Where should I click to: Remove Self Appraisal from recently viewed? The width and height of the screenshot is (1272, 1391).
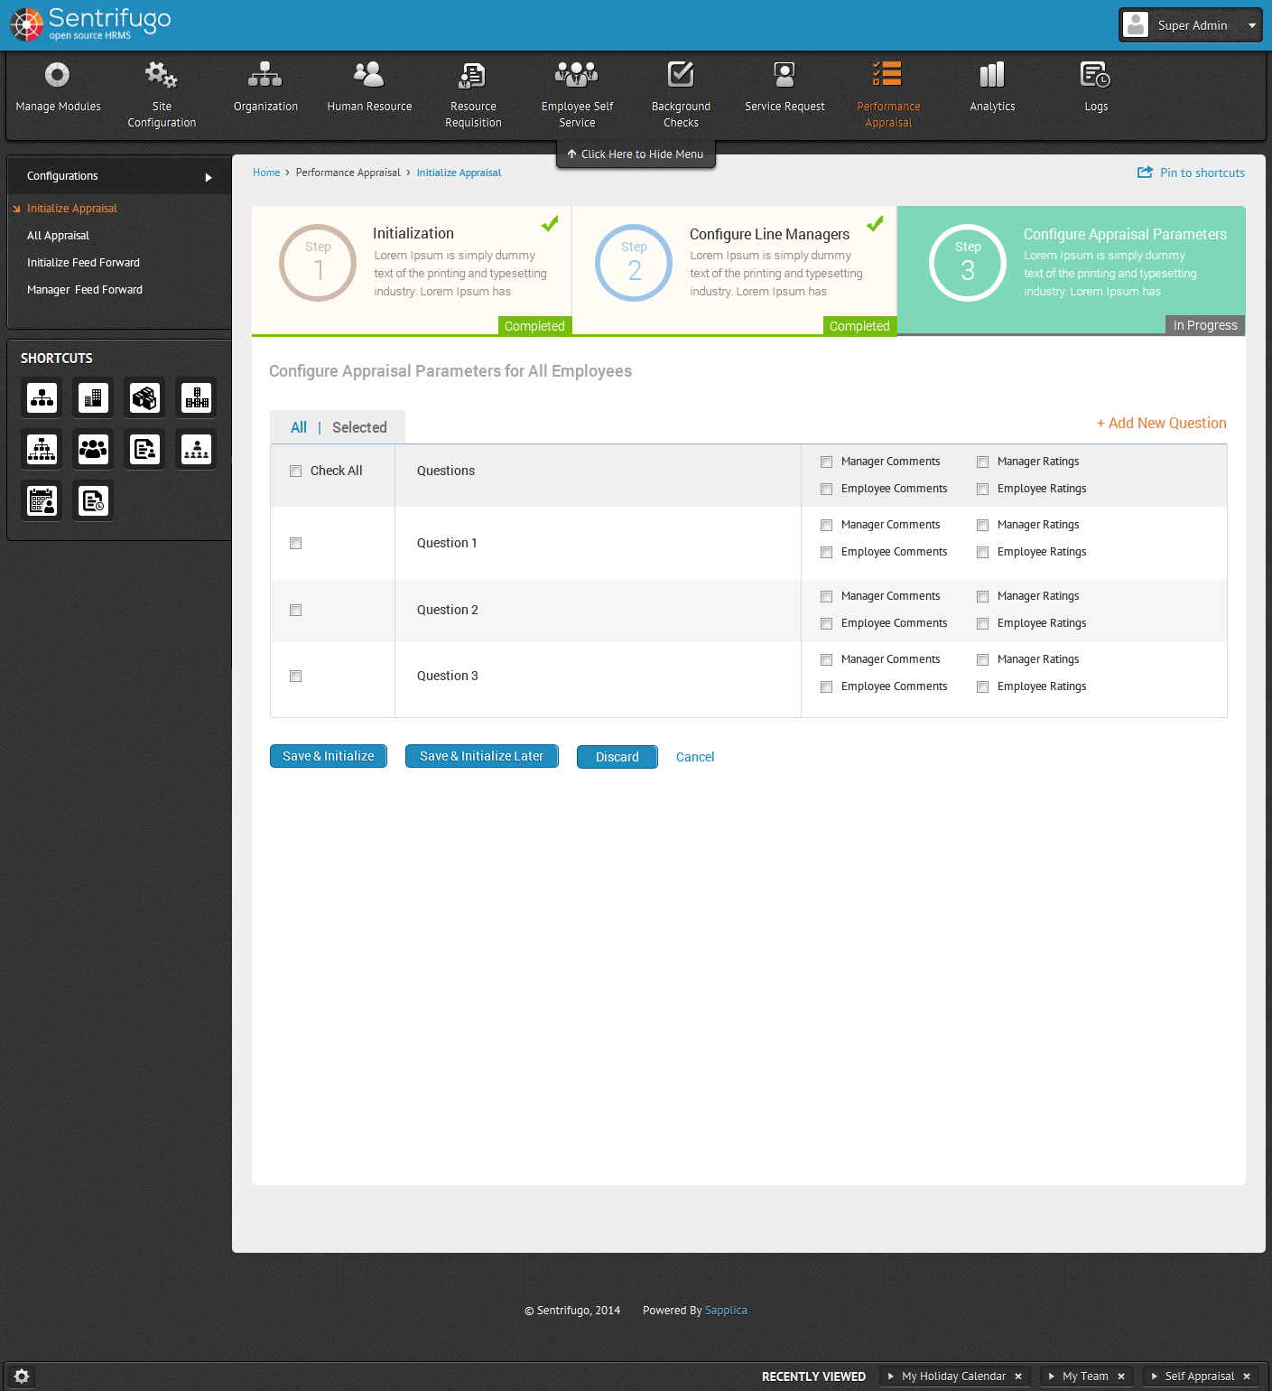1247,1377
